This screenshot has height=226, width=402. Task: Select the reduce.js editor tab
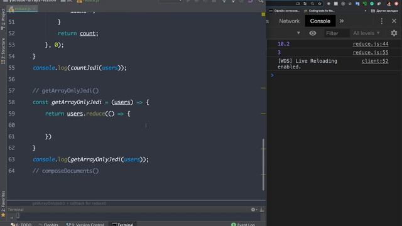tap(23, 9)
